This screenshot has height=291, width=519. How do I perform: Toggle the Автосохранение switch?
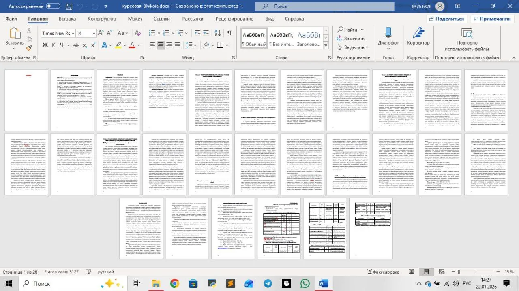click(x=53, y=6)
